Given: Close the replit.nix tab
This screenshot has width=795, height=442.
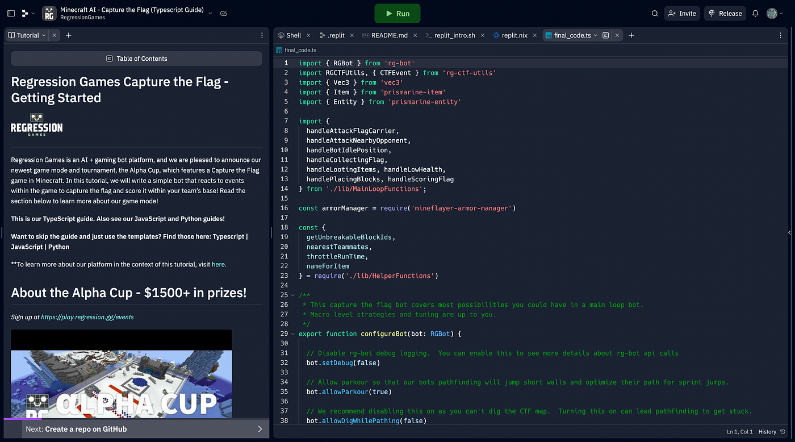Looking at the screenshot, I should [x=534, y=35].
